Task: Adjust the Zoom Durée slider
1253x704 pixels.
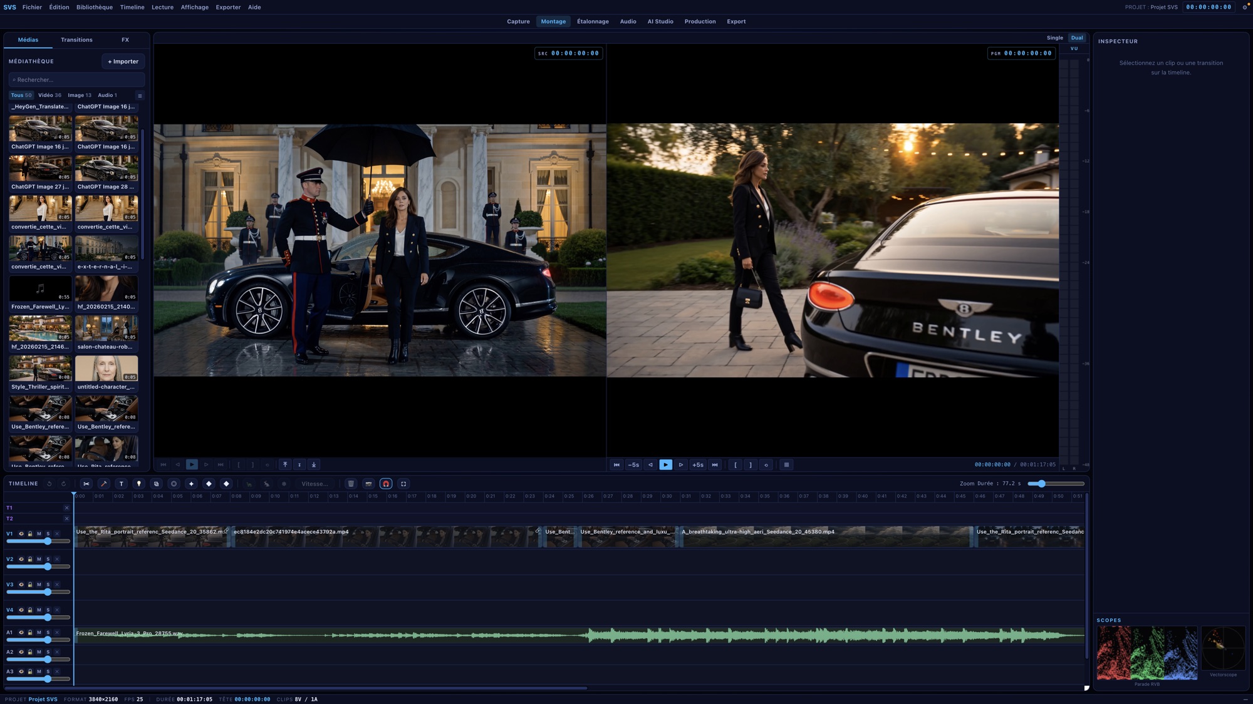Action: click(x=1056, y=484)
